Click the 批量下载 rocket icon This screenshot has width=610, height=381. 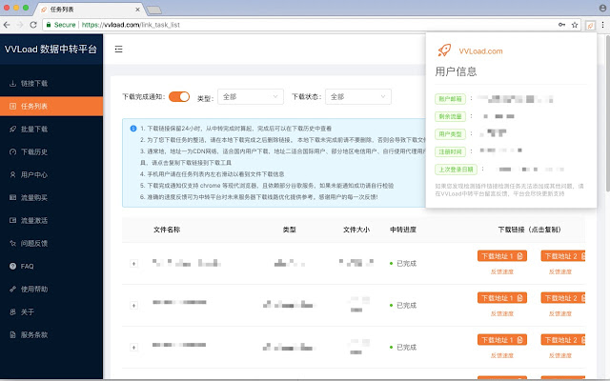[12, 130]
